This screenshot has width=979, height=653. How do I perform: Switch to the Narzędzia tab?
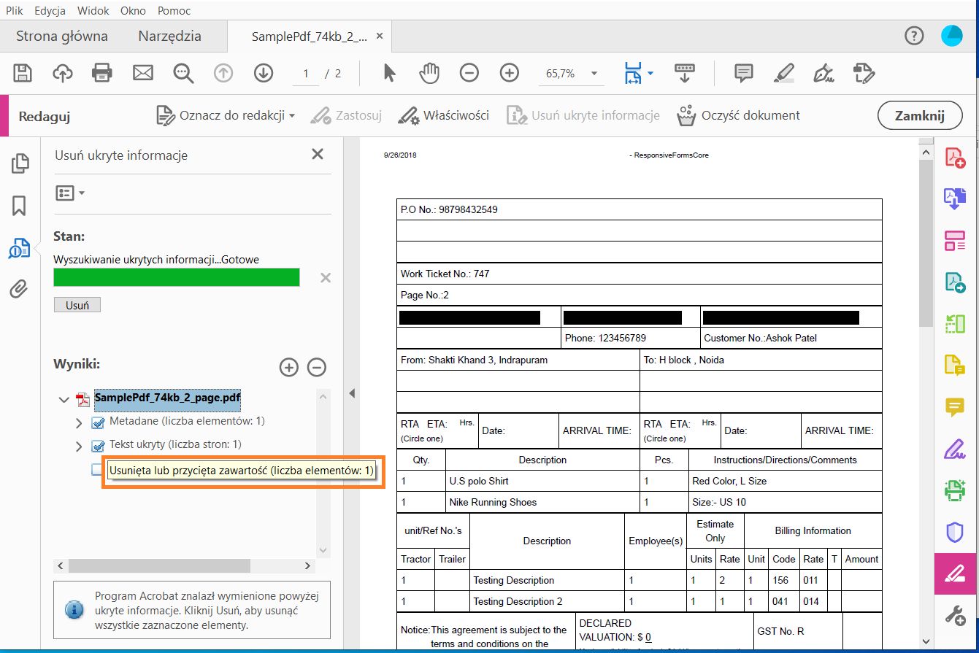click(169, 36)
